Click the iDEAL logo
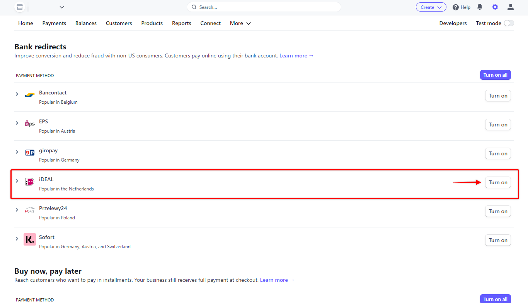The image size is (528, 303). [30, 182]
